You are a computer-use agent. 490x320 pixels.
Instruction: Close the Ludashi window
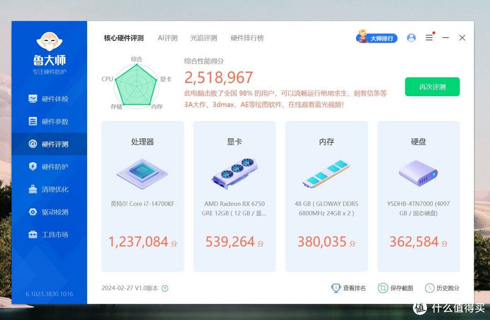point(462,38)
